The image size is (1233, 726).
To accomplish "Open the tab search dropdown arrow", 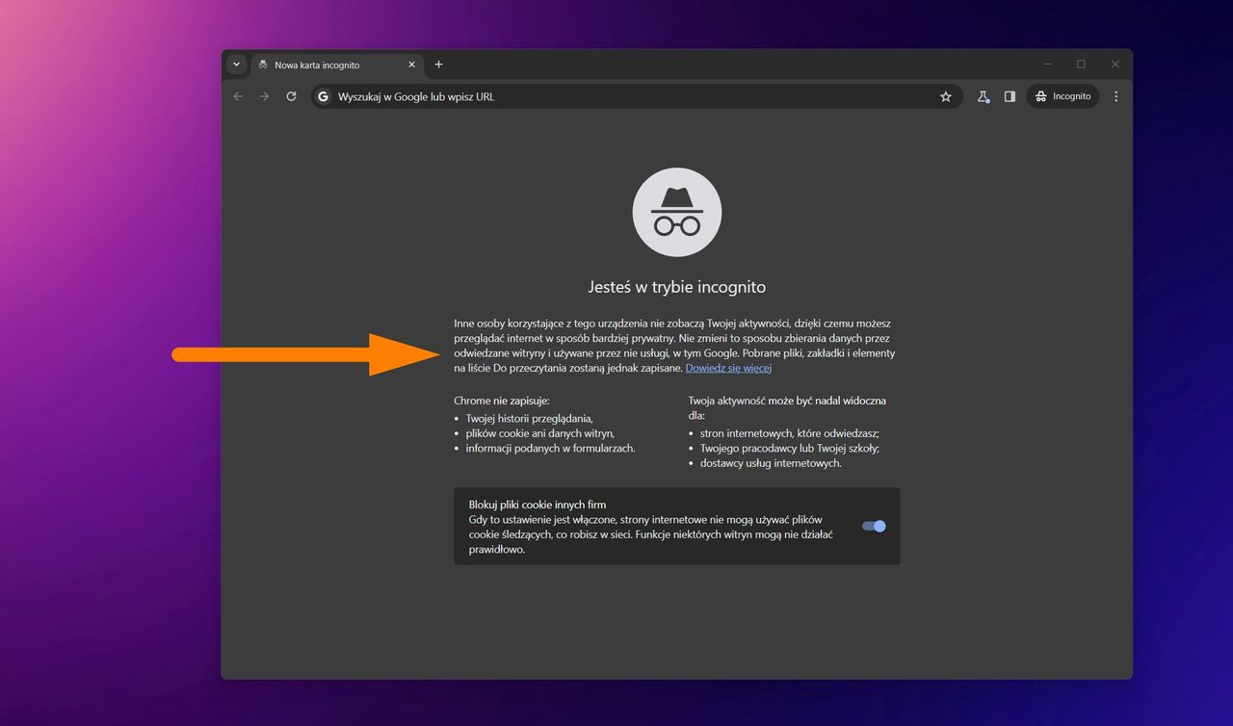I will click(x=236, y=65).
